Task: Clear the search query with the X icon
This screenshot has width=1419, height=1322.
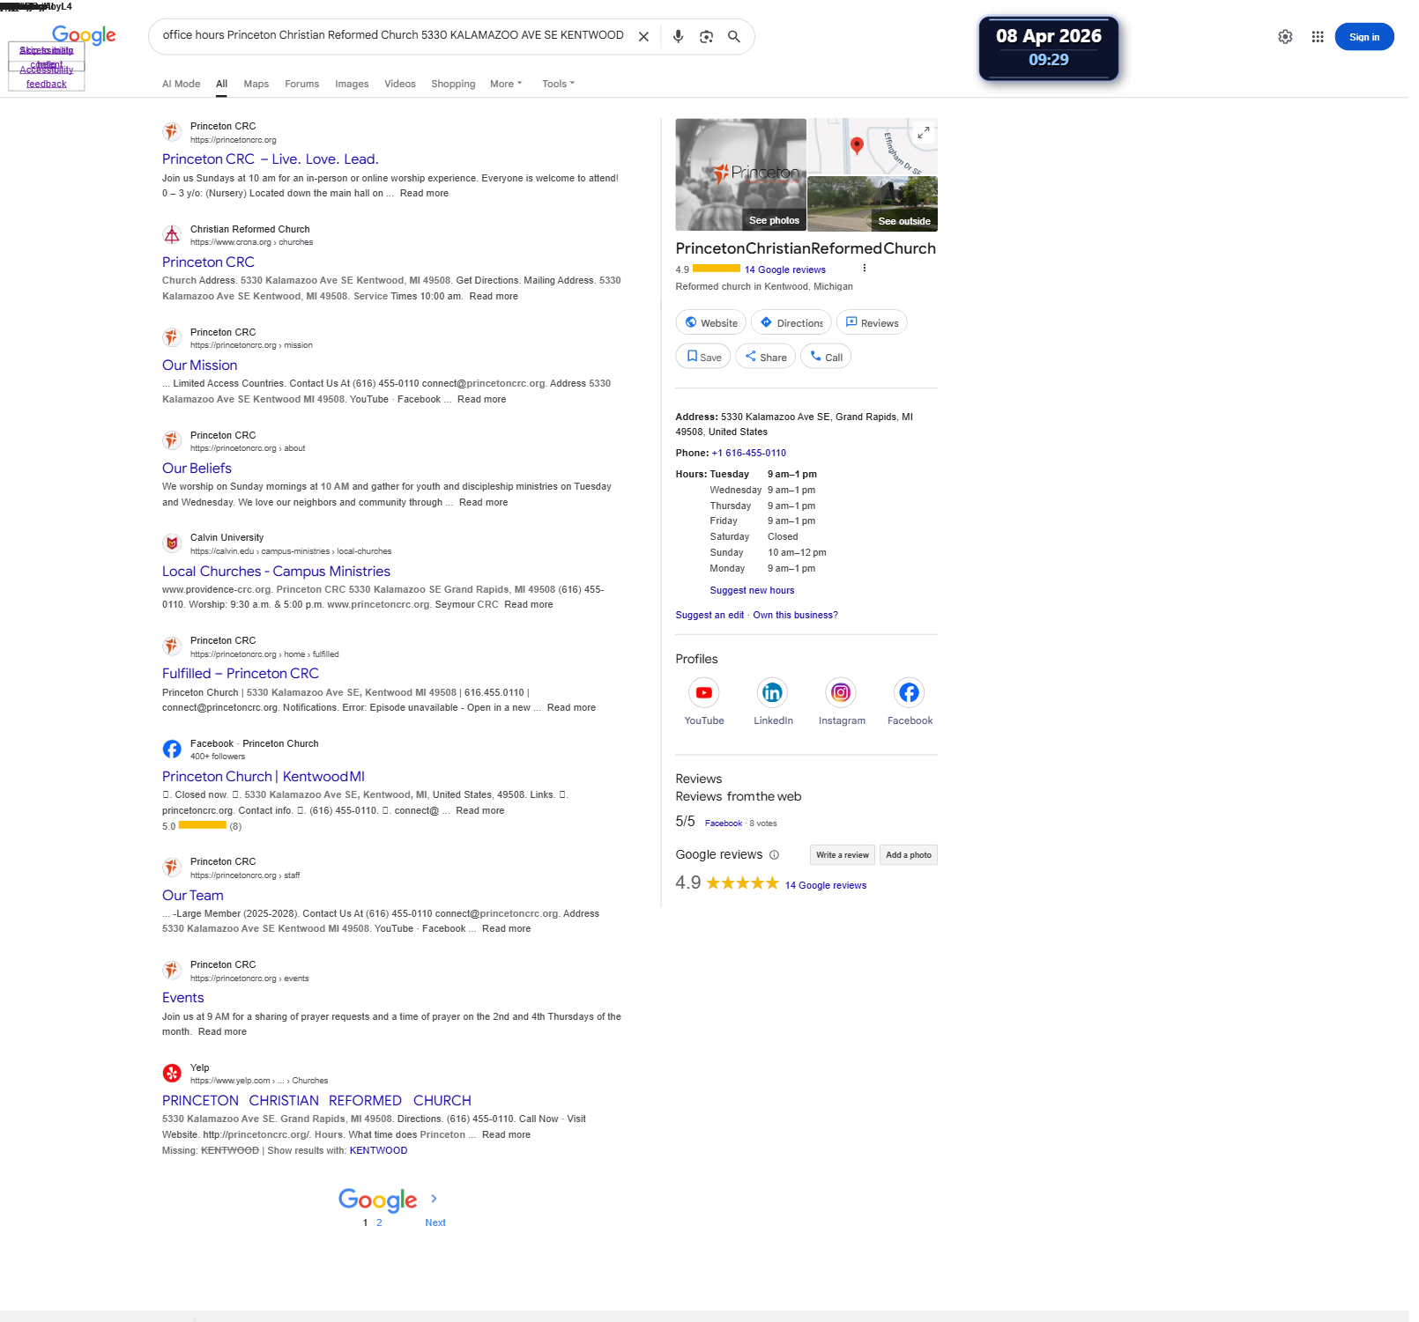Action: 643,37
